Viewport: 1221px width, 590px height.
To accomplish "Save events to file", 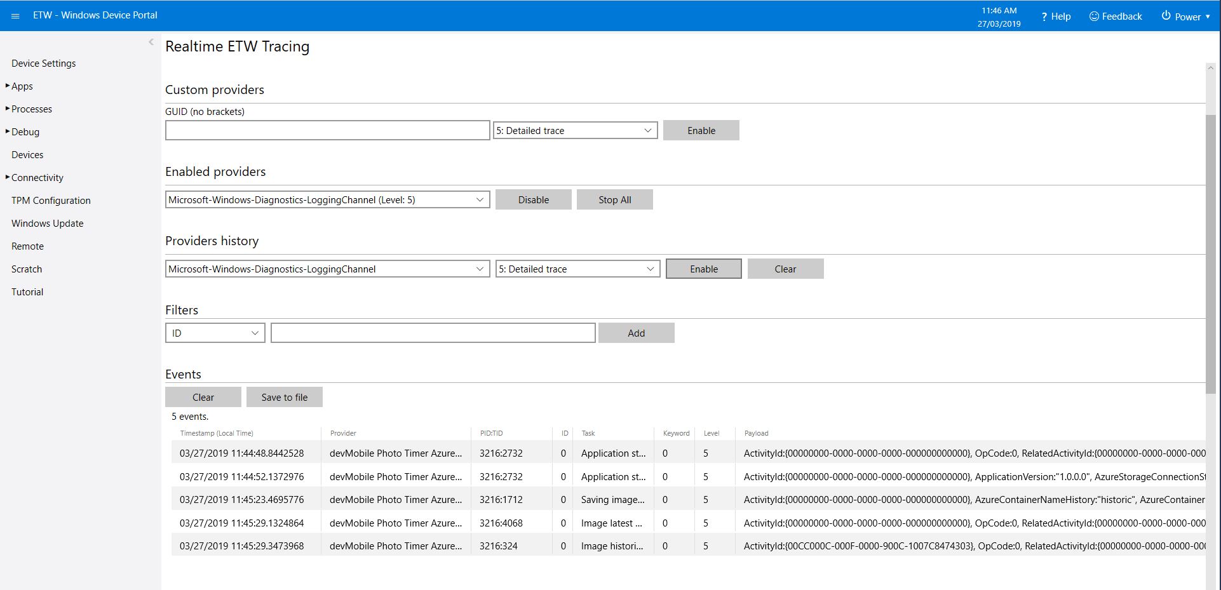I will 284,398.
